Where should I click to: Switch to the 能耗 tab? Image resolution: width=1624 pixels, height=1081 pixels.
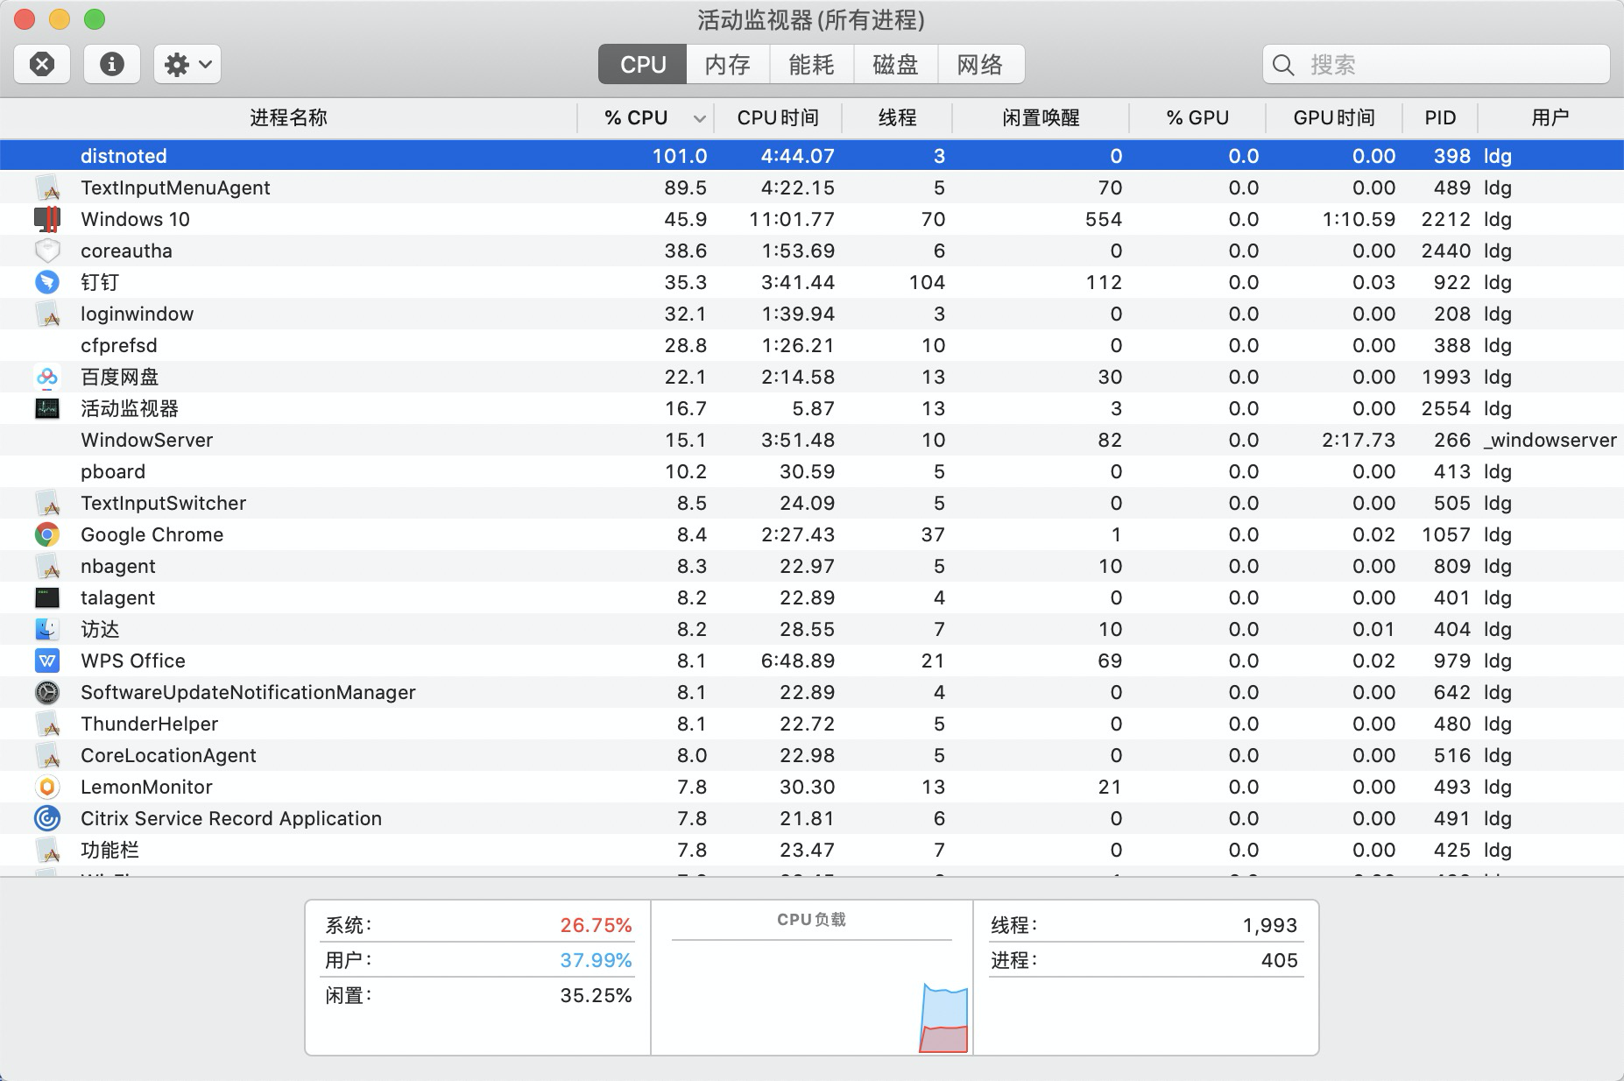(x=811, y=65)
